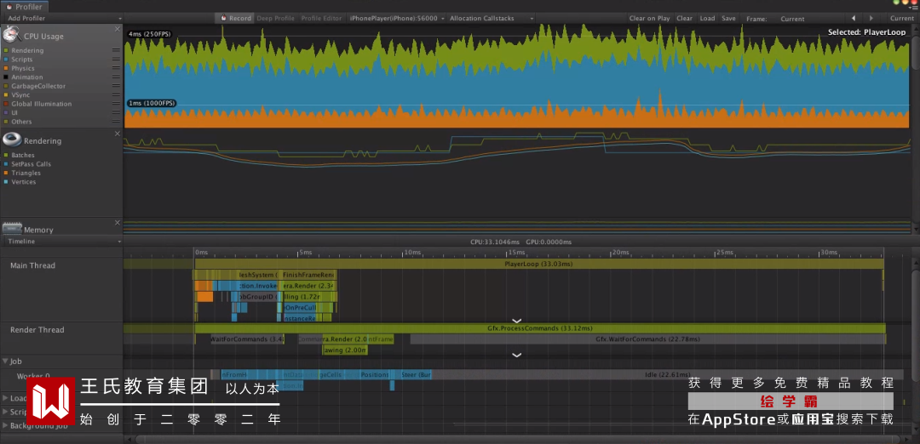Click the Render Thread label
This screenshot has height=444, width=920.
(x=37, y=330)
